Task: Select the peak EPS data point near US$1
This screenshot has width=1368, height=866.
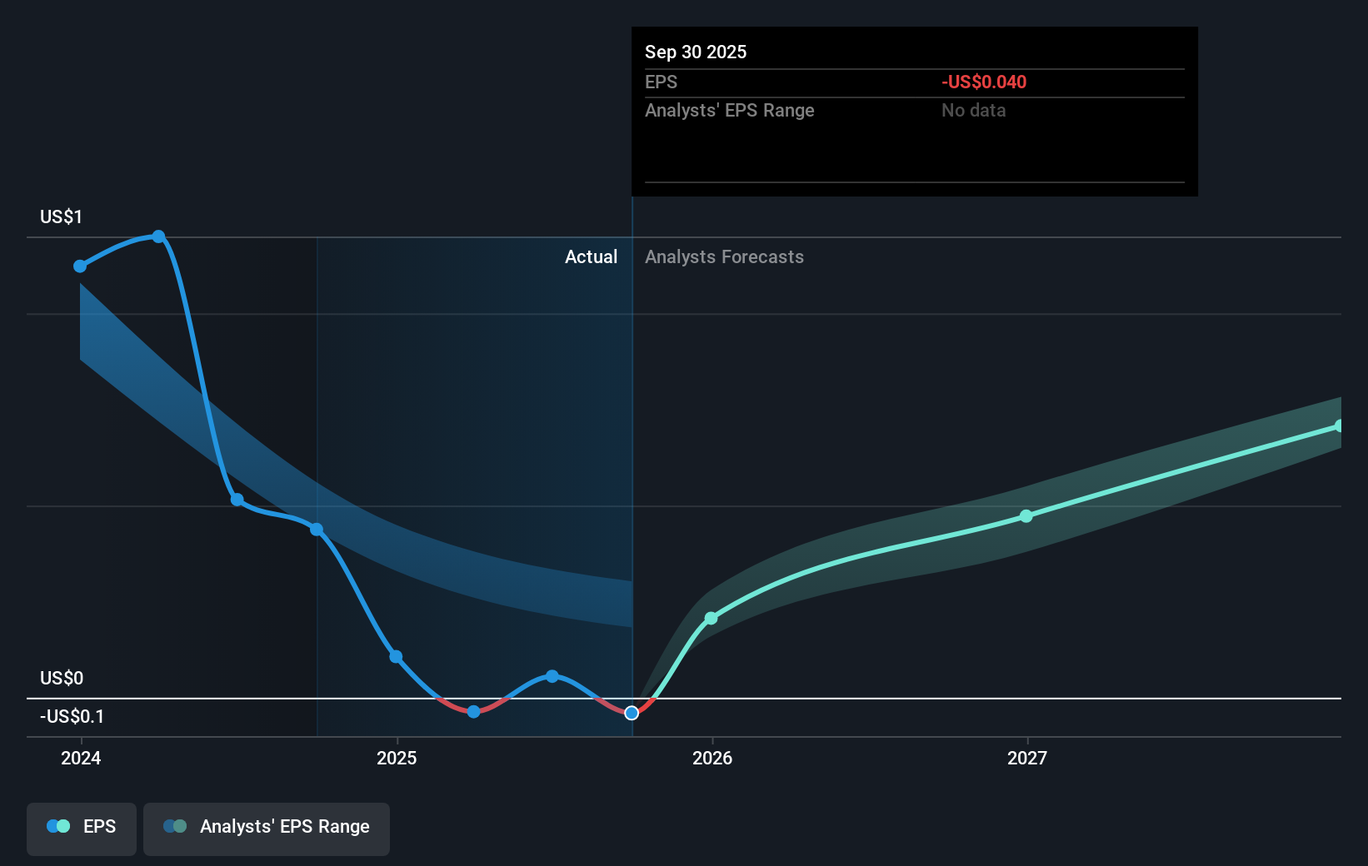Action: tap(158, 236)
